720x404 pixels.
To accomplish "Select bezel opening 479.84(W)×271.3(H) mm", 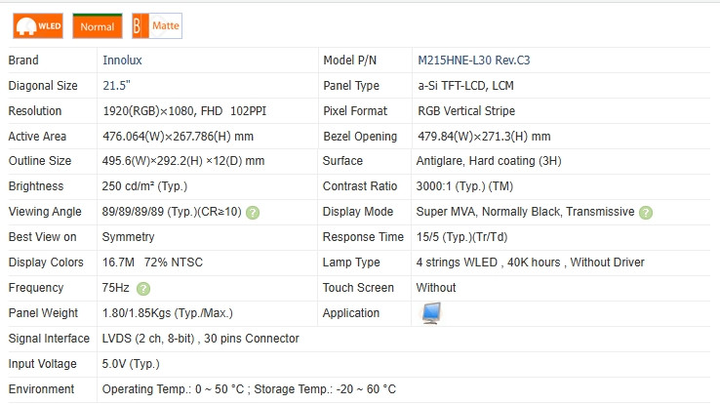I will click(484, 137).
